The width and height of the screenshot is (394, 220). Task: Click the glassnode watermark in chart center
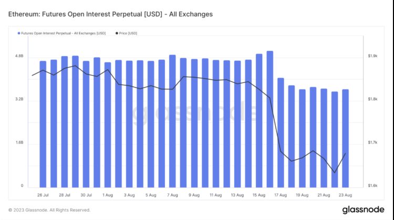click(195, 113)
